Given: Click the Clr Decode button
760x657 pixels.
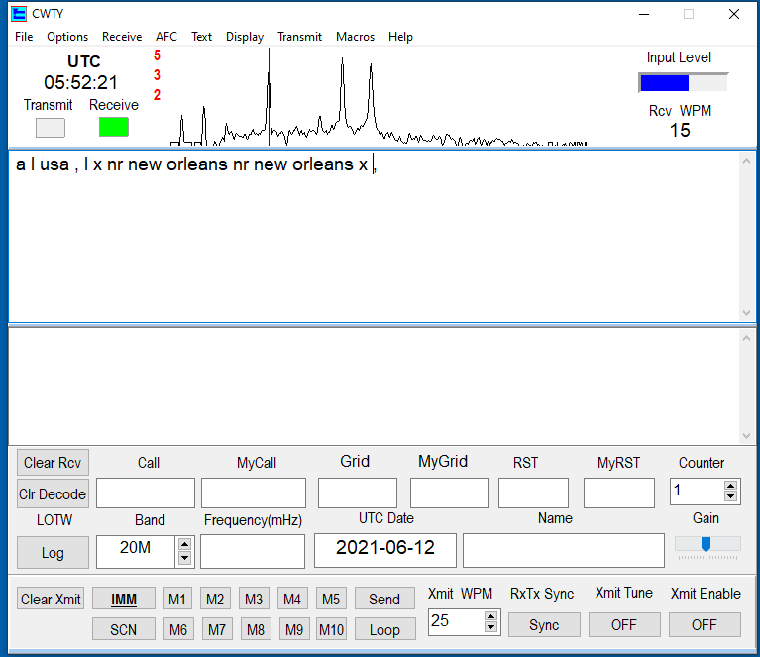Looking at the screenshot, I should coord(53,494).
